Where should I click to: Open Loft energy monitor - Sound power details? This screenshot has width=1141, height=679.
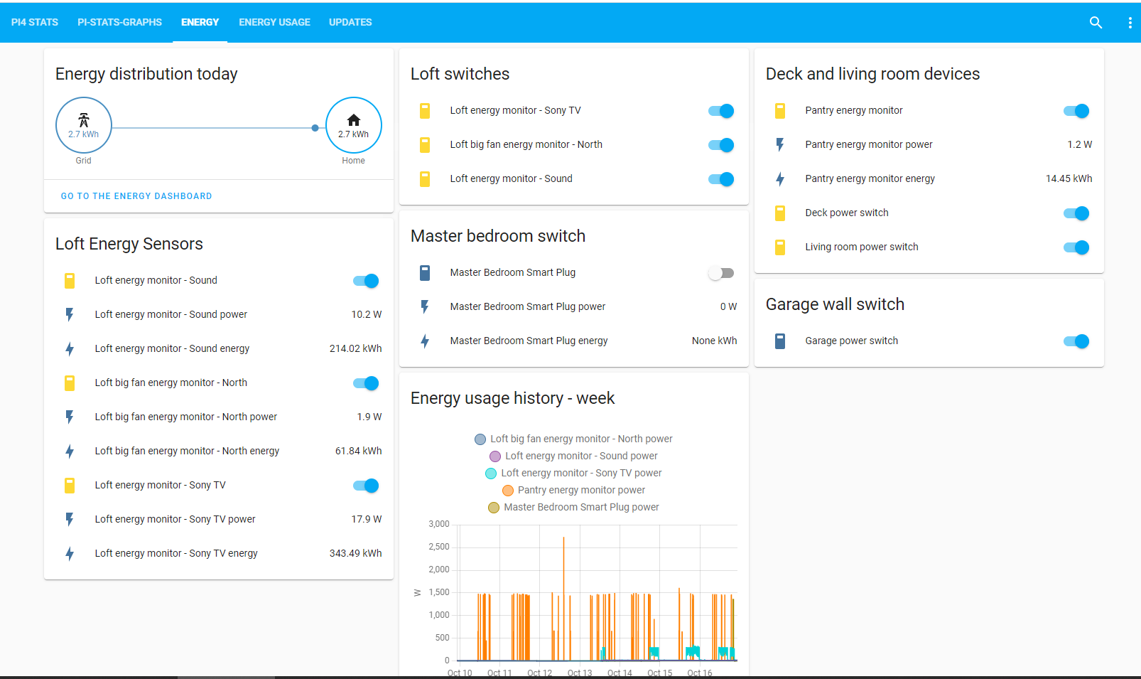[x=171, y=314]
